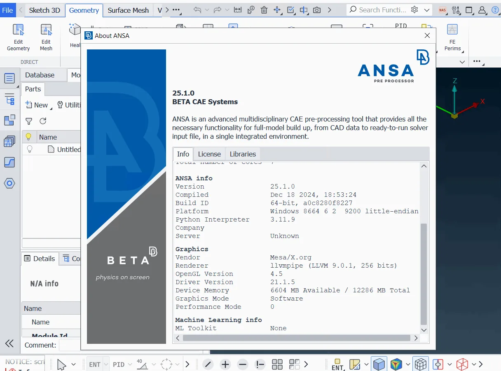Click the four-squares grid icon in bottom toolbar

coord(277,364)
